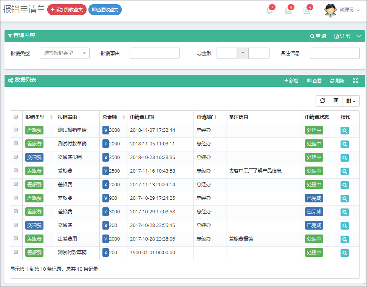The width and height of the screenshot is (367, 287).
Task: Reload the list with 刷新 button
Action: pos(337,81)
